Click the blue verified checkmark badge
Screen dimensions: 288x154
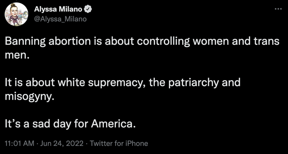(x=88, y=10)
